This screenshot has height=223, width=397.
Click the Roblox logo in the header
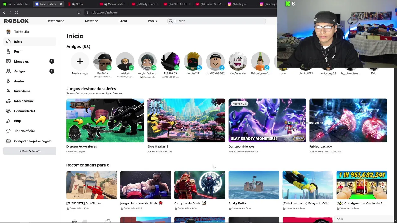pos(16,21)
